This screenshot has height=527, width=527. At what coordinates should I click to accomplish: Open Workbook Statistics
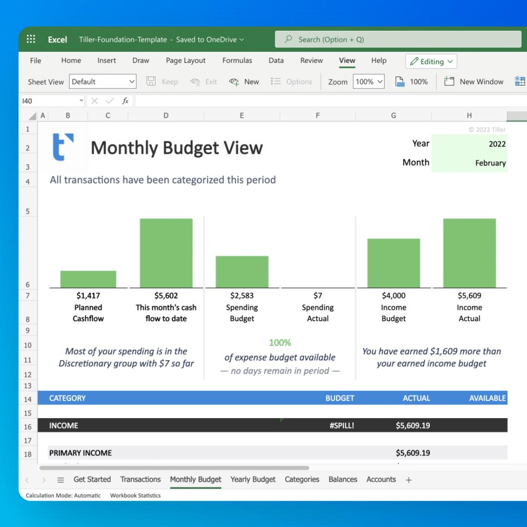coord(136,496)
